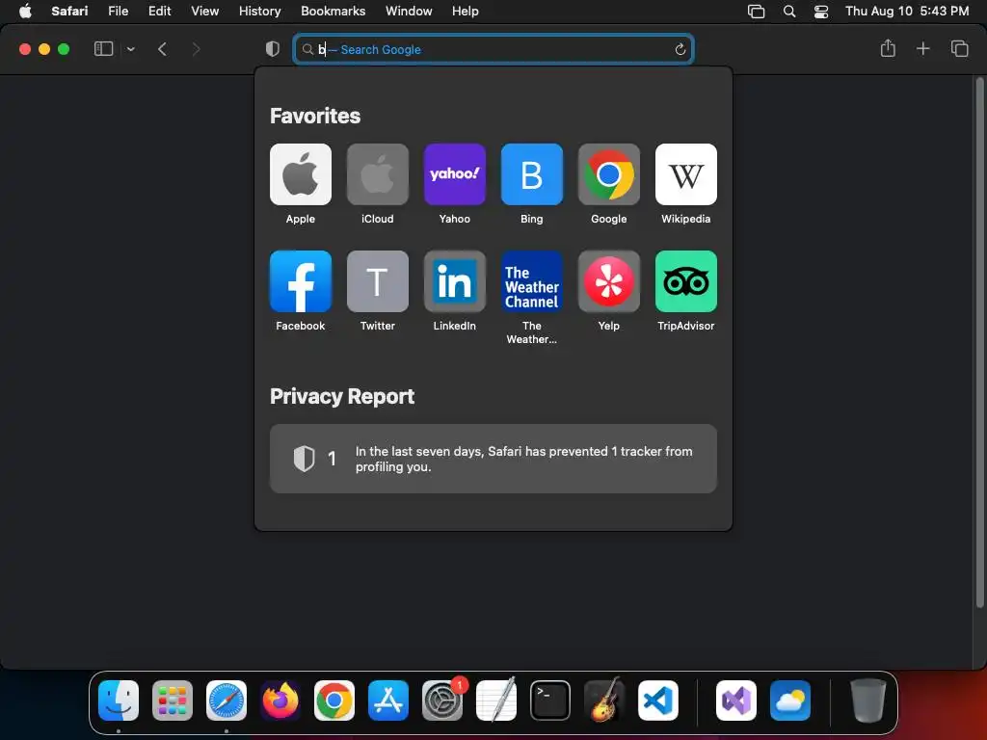
Task: Open Visual Studio from the Dock
Action: click(736, 700)
